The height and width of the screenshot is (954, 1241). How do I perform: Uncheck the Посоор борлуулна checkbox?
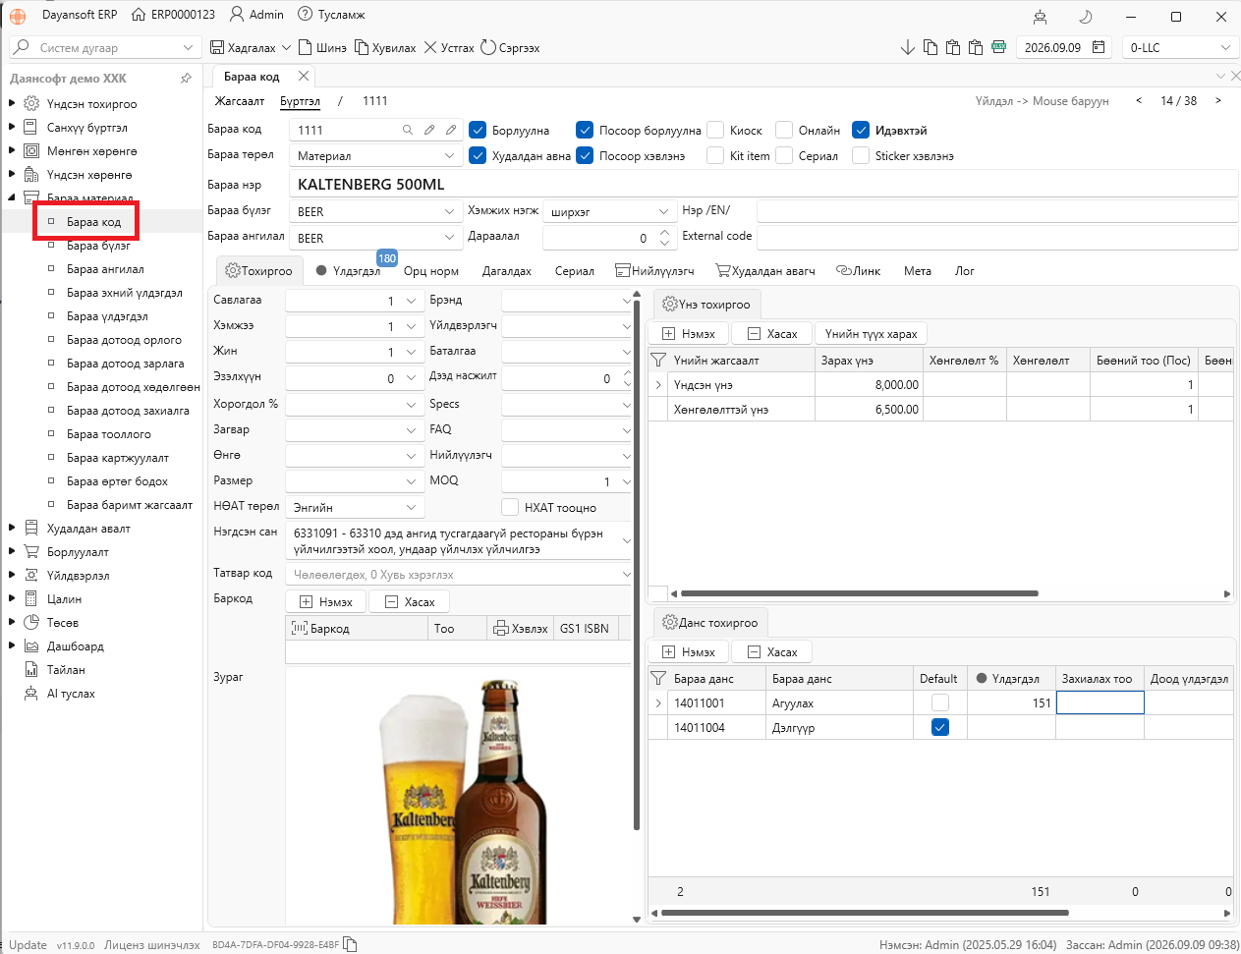coord(585,130)
